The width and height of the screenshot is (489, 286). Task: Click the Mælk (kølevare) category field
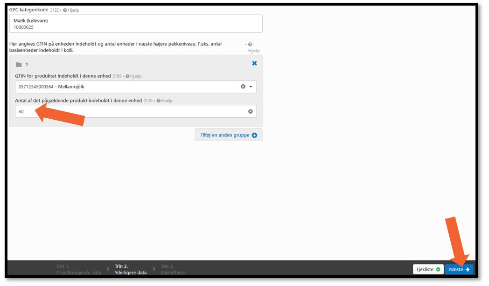136,23
